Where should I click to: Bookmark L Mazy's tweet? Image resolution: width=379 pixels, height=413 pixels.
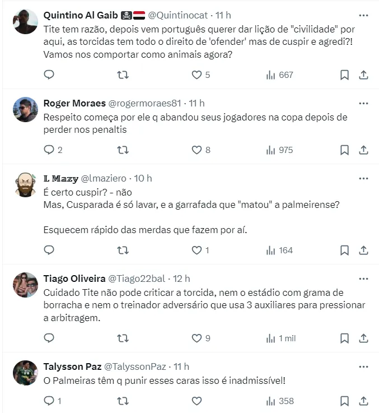[x=344, y=250]
